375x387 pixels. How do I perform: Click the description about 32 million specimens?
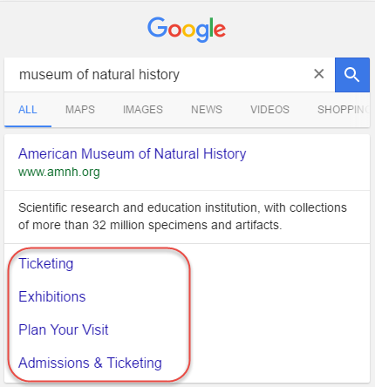pos(182,216)
